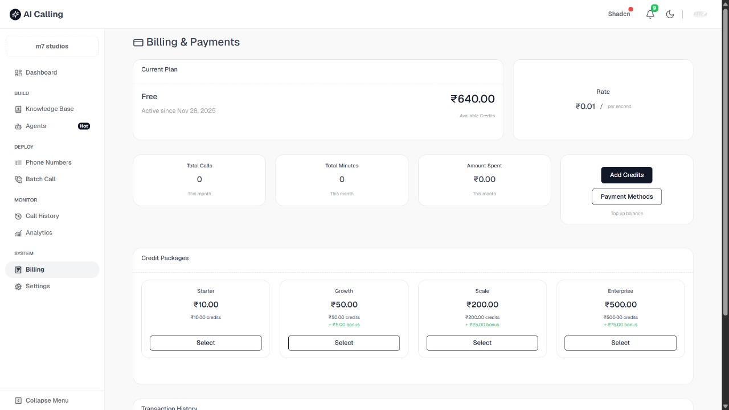This screenshot has height=410, width=729.
Task: Open the Analytics panel
Action: pyautogui.click(x=39, y=232)
